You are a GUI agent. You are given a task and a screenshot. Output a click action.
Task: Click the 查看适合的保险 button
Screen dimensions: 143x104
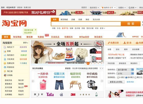(x=116, y=82)
